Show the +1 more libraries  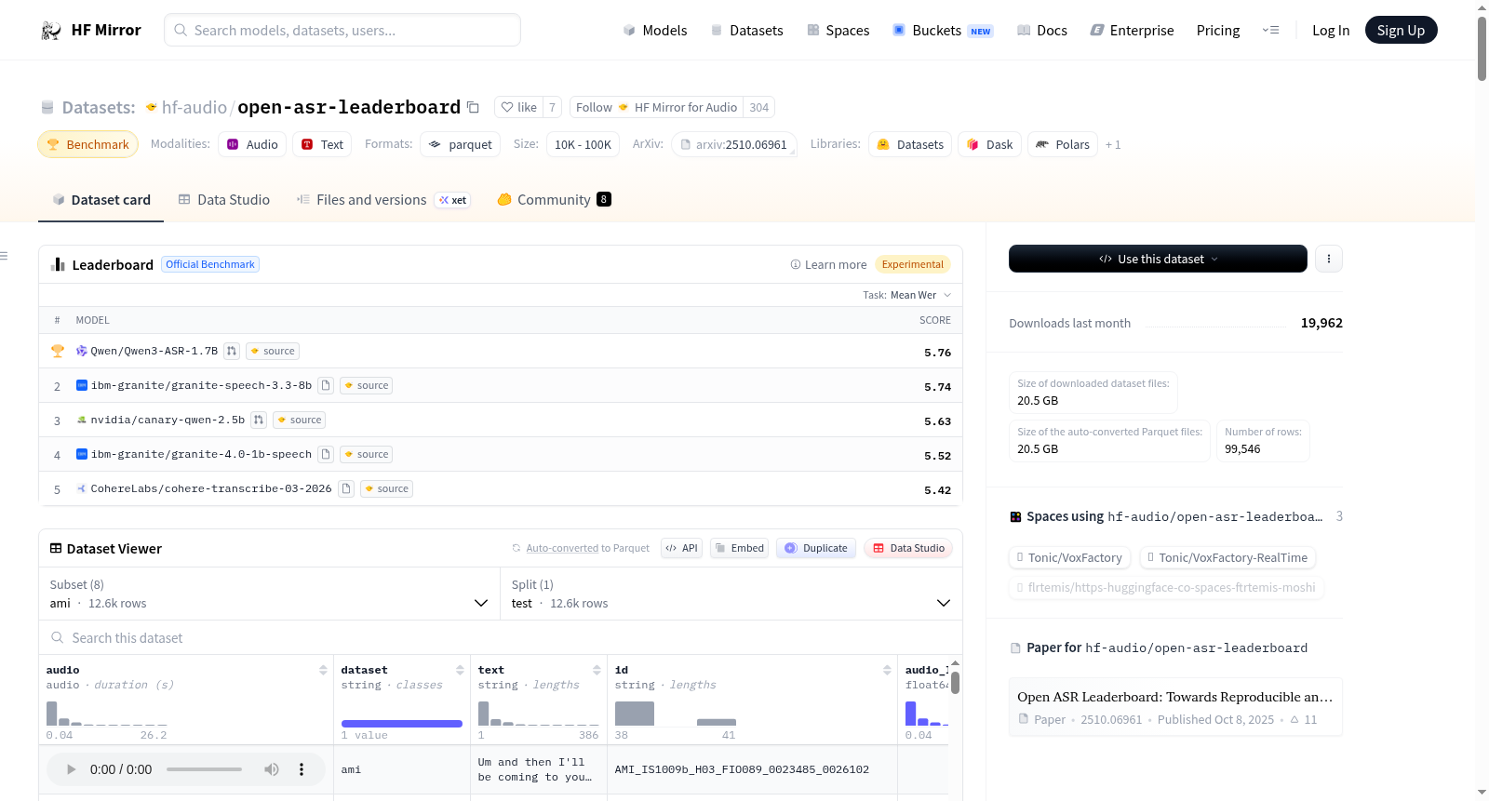point(1113,144)
